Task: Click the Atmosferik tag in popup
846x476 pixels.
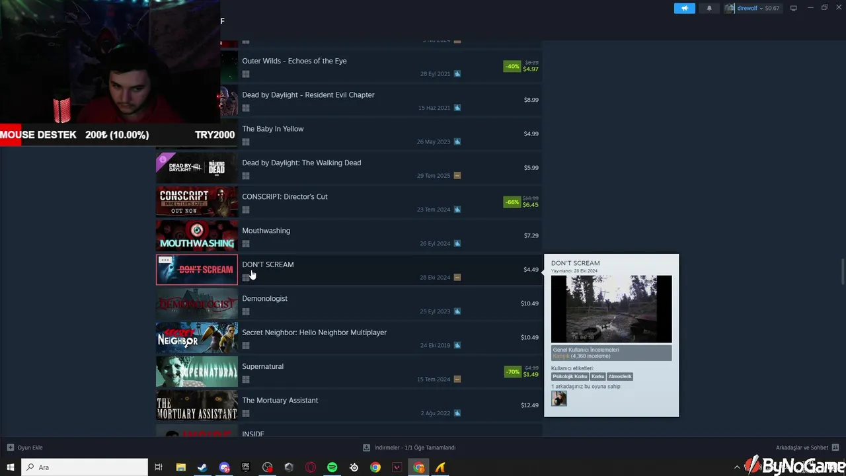Action: [620, 376]
